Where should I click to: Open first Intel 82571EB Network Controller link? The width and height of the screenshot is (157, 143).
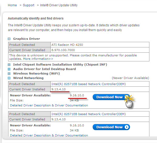(x=88, y=84)
